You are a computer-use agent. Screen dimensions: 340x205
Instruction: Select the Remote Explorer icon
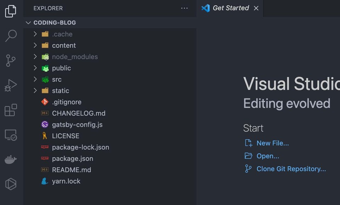(x=11, y=135)
